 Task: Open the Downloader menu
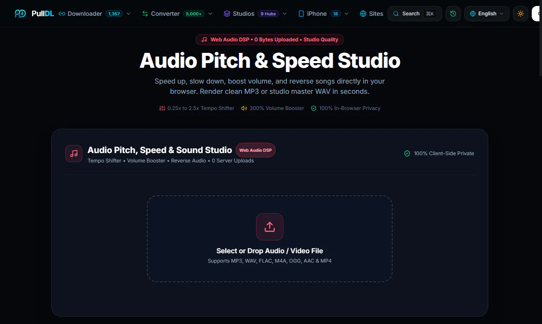coord(95,14)
